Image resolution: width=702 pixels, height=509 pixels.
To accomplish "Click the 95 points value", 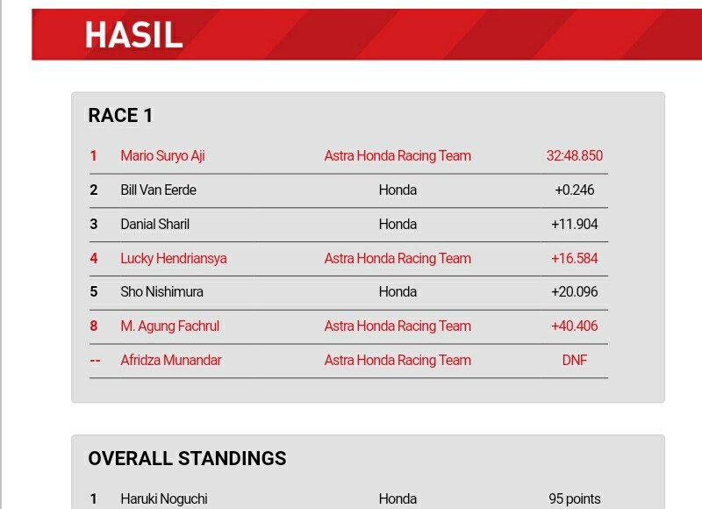I will pyautogui.click(x=574, y=499).
